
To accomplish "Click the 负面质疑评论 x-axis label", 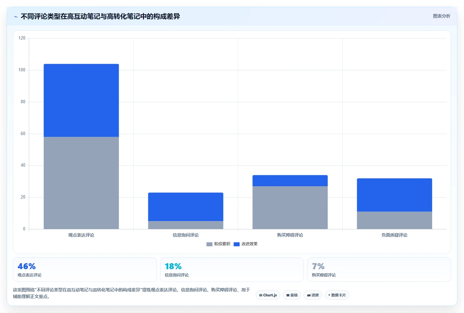I will [x=395, y=235].
